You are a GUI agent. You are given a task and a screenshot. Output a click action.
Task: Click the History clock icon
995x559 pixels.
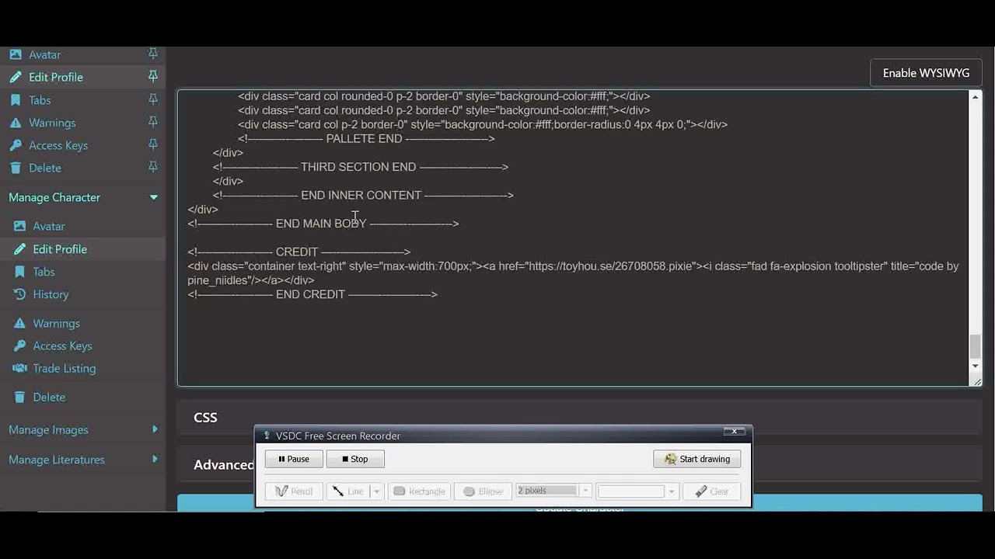point(19,294)
